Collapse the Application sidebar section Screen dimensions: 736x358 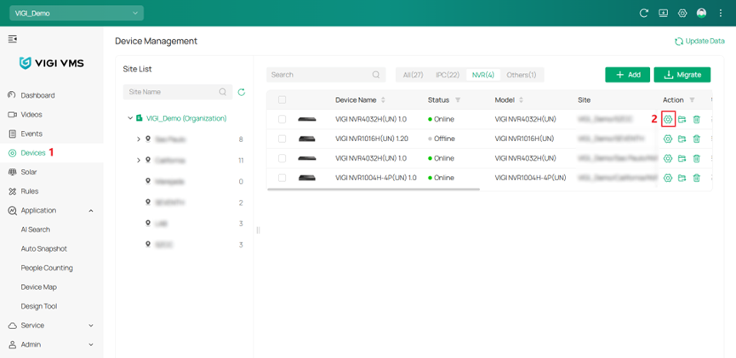point(91,210)
